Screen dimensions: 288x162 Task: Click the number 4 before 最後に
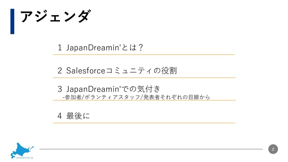60,116
